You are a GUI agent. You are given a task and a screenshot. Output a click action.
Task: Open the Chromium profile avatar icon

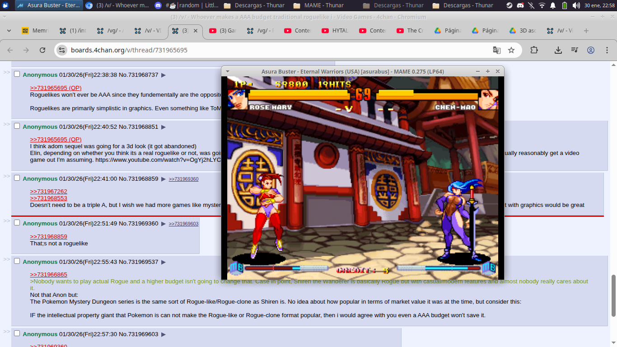click(590, 50)
